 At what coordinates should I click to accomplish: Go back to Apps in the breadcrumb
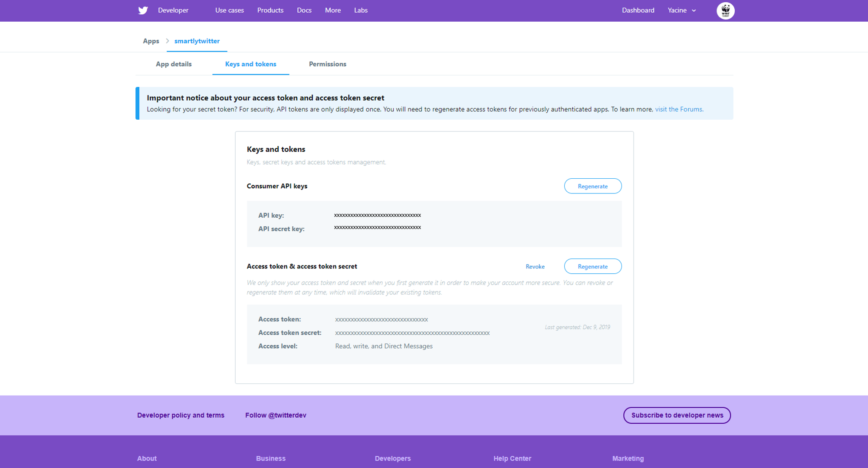[x=151, y=41]
